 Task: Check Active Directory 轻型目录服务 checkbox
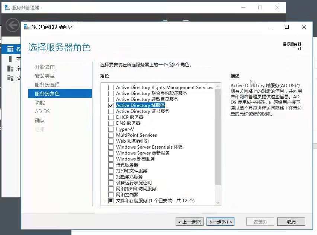[x=111, y=99]
